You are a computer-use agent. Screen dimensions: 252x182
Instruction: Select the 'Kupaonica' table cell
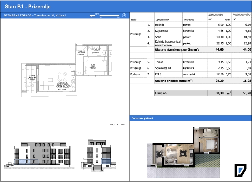click(x=168, y=31)
